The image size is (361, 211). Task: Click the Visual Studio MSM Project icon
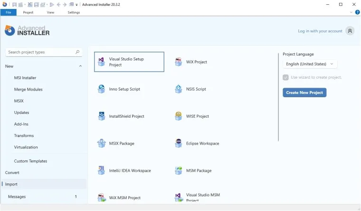click(x=179, y=197)
